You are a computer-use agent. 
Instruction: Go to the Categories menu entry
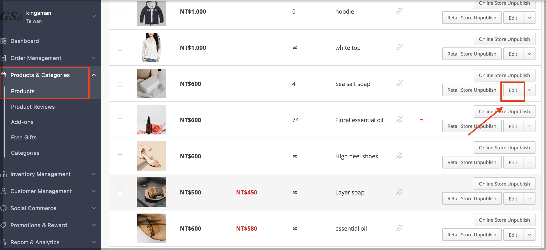(x=25, y=153)
